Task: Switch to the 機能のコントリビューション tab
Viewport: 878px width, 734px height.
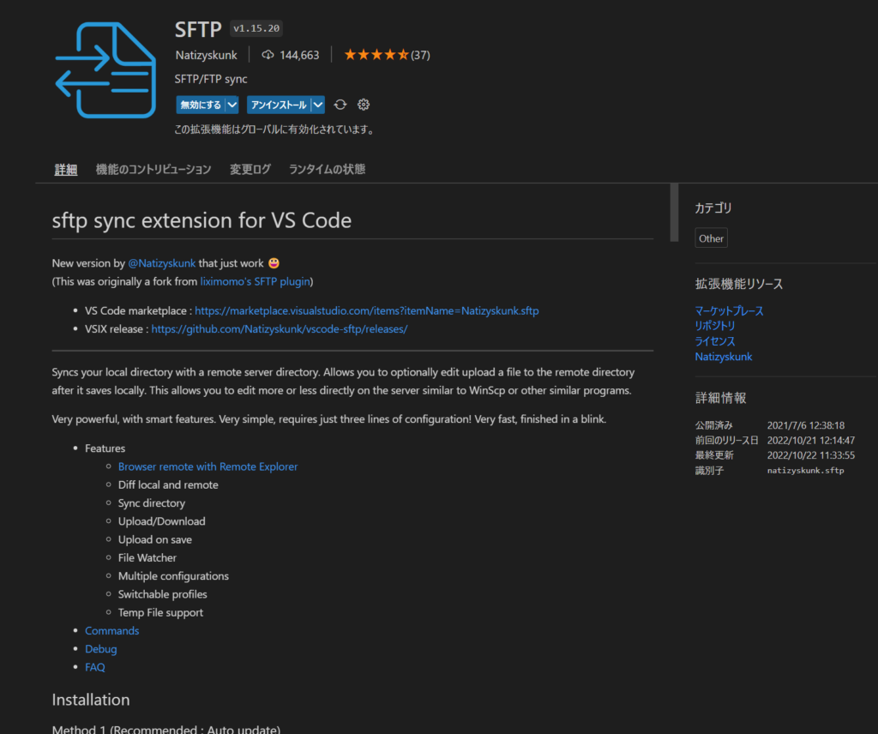Action: tap(153, 169)
